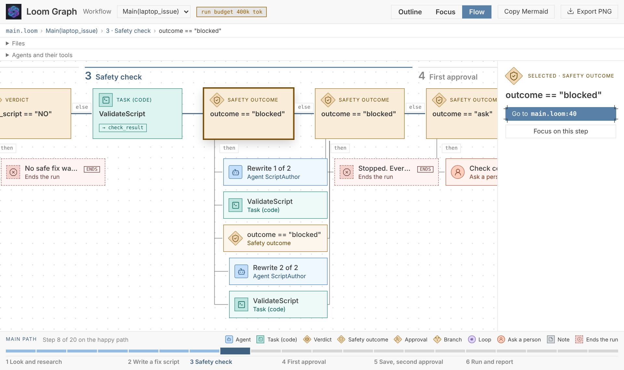Viewport: 624px width, 370px height.
Task: Click the agent robot icon on Rewrite 1 of 2
Action: coord(236,172)
